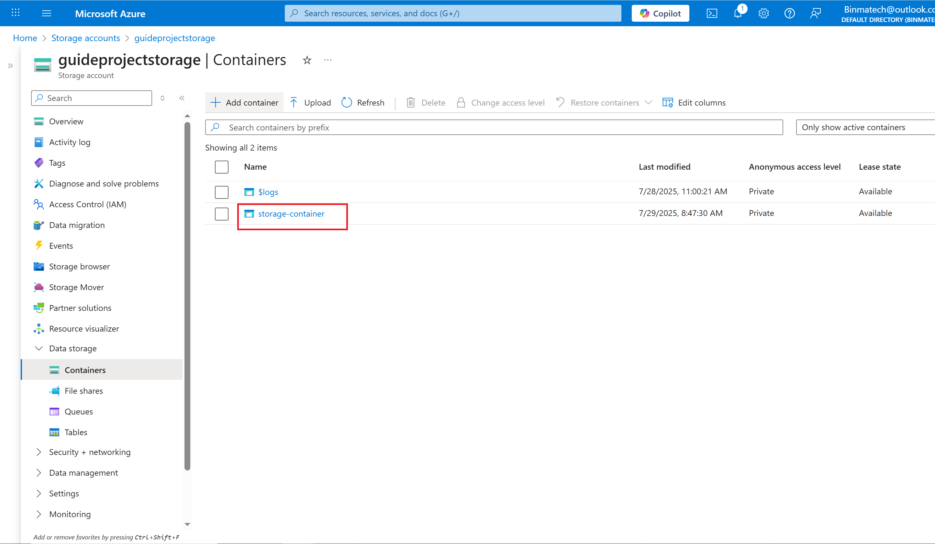Viewport: 935px width, 544px height.
Task: Open File shares in the sidebar
Action: (83, 391)
